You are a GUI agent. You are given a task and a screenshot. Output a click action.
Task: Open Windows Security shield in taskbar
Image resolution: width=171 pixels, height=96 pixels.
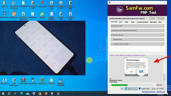(x=52, y=94)
